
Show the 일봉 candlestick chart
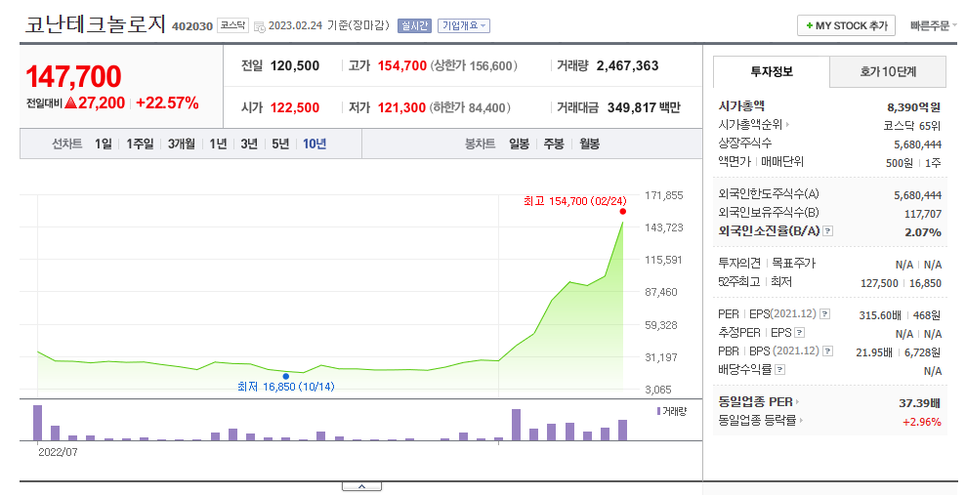(519, 144)
